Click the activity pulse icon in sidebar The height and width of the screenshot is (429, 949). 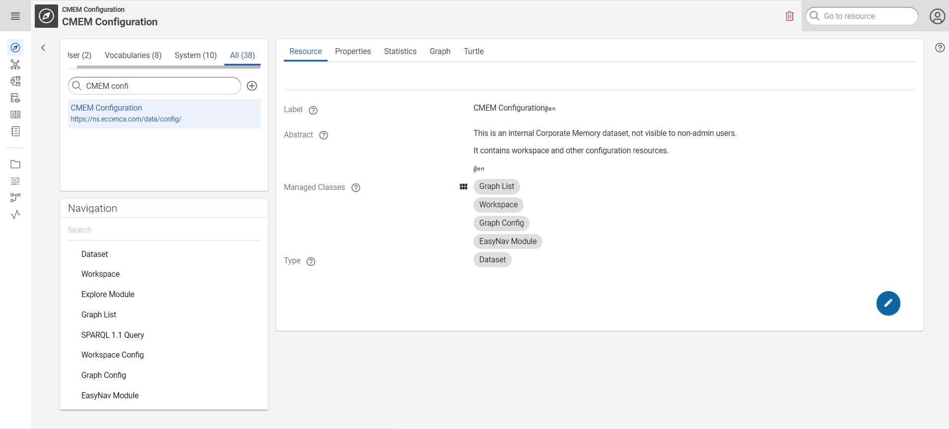[x=15, y=214]
